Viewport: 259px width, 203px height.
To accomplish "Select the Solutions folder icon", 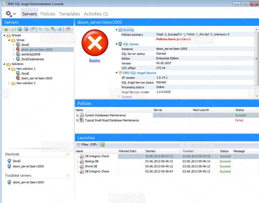I will point(9,64).
